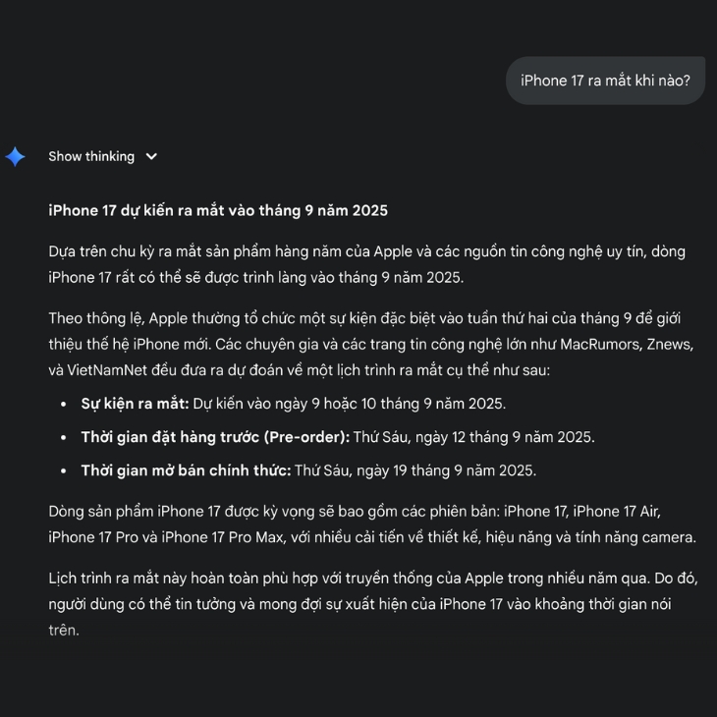Viewport: 717px width, 717px height.
Task: Click the final paragraph starting "Lịch trình ra mắt"
Action: pyautogui.click(x=359, y=603)
